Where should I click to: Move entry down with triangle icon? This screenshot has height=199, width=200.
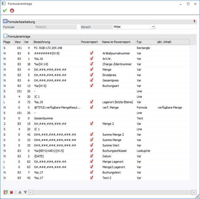pyautogui.click(x=26, y=192)
